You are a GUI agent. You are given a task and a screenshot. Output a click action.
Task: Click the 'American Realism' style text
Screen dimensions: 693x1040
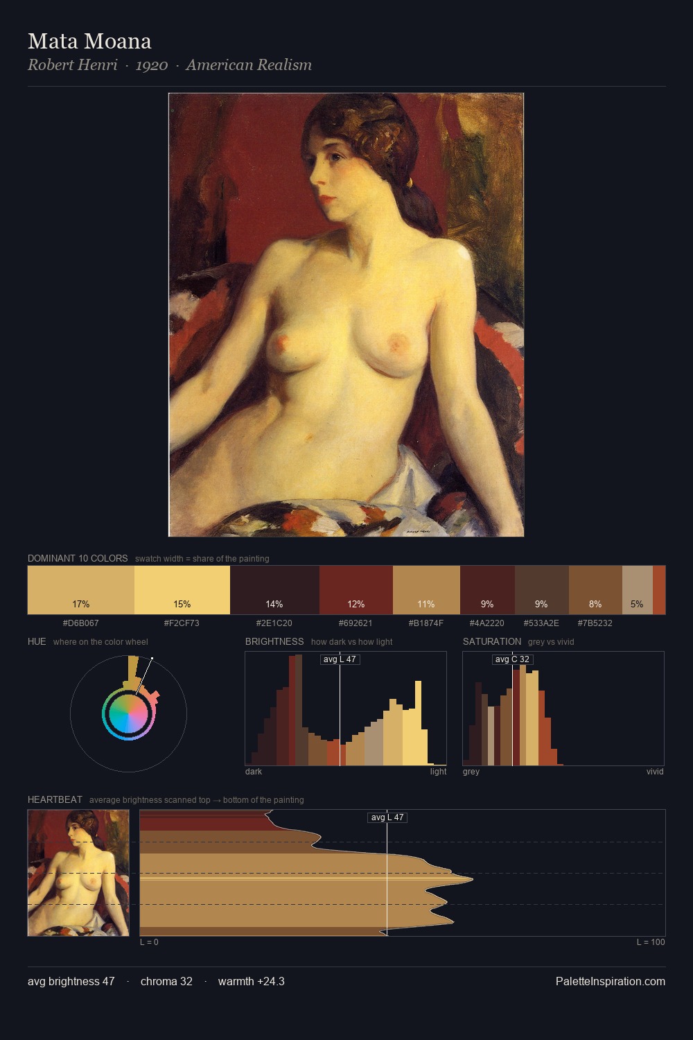pyautogui.click(x=249, y=65)
